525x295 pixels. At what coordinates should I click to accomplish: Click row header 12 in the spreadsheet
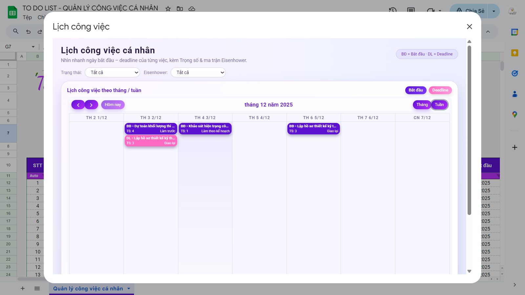tap(8, 183)
